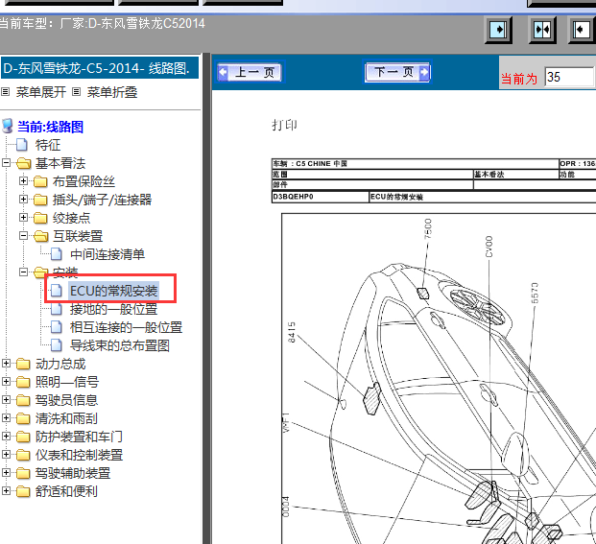Click the 动力总成 folder icon
This screenshot has width=596, height=544.
(x=23, y=365)
